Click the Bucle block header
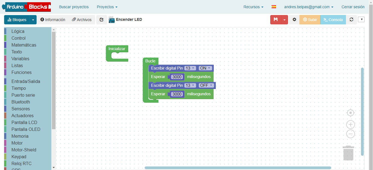 point(150,61)
